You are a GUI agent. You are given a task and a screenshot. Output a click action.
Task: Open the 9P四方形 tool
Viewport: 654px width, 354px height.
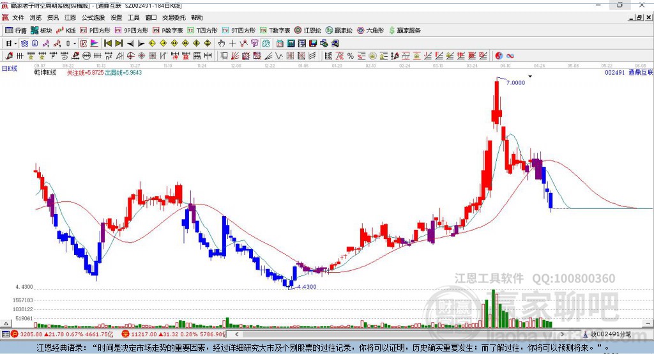132,31
